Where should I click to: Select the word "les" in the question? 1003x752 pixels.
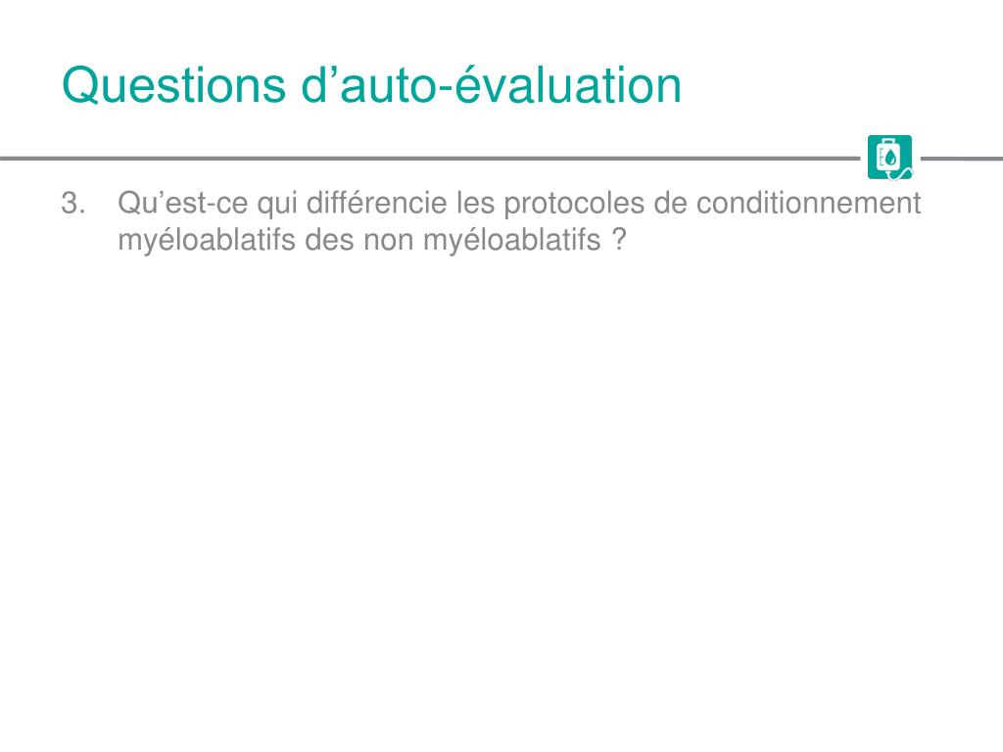coord(475,204)
